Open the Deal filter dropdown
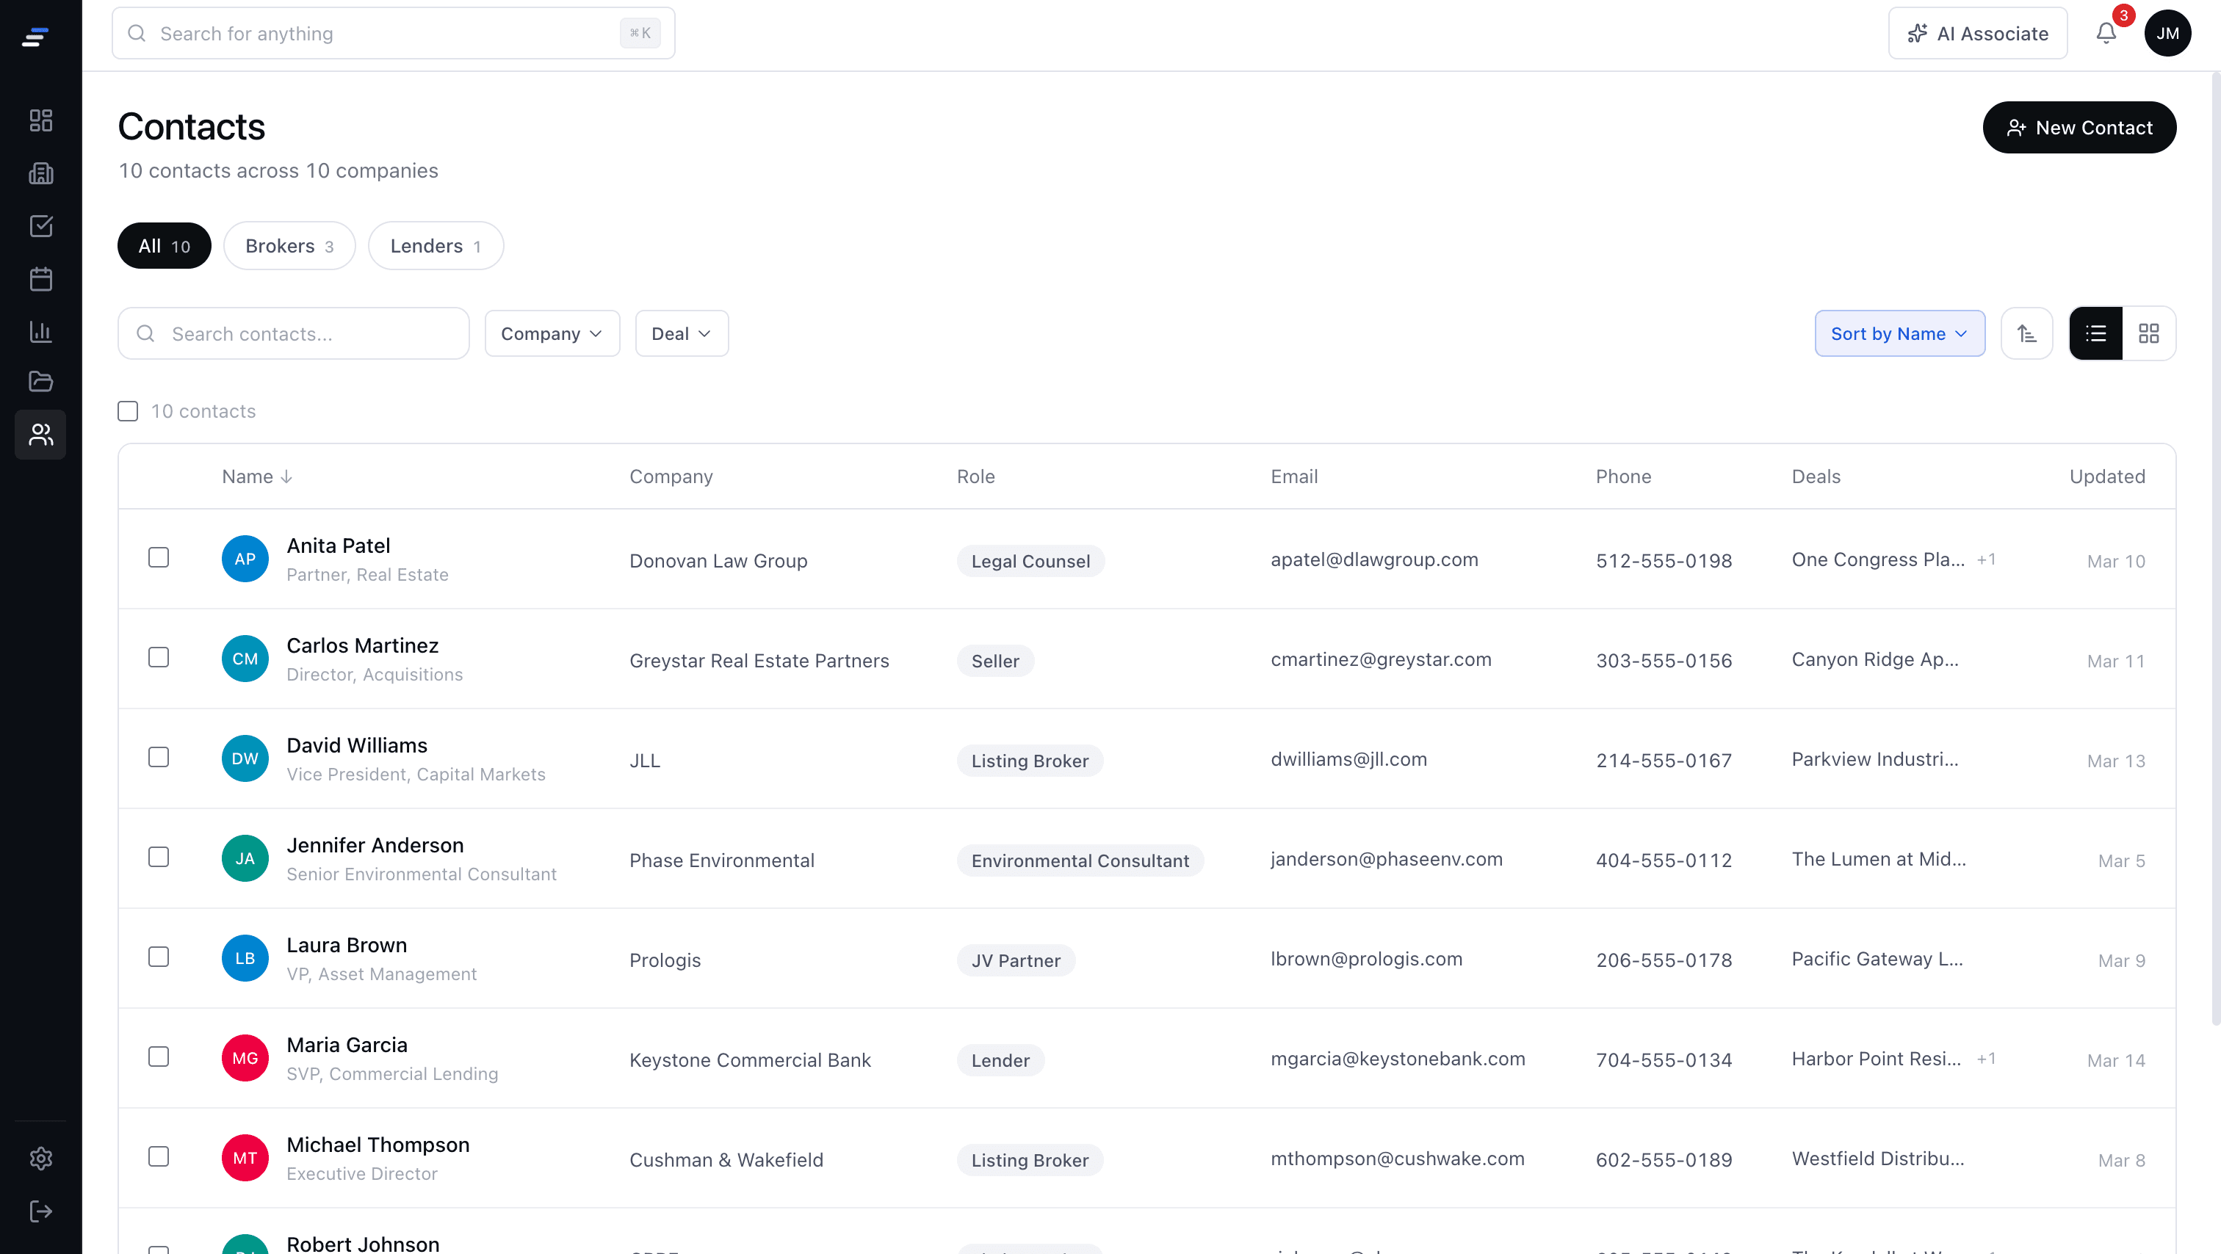This screenshot has height=1254, width=2221. (681, 333)
